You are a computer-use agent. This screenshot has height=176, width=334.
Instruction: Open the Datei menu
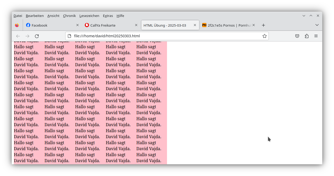pyautogui.click(x=18, y=16)
